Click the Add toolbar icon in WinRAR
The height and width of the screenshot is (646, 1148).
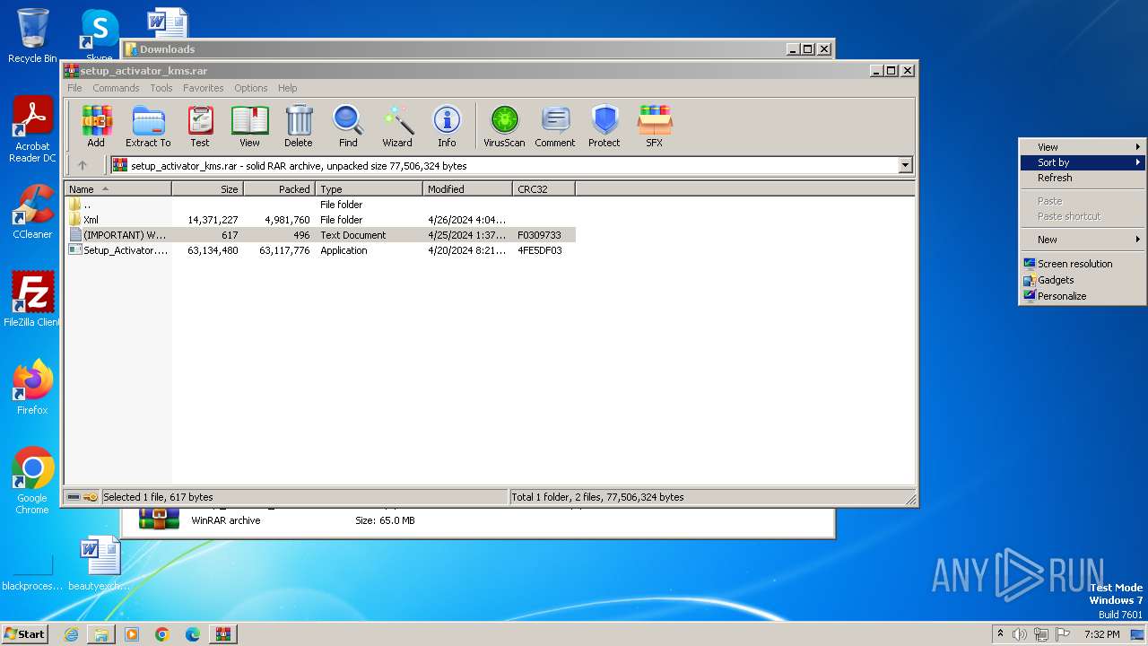point(96,126)
